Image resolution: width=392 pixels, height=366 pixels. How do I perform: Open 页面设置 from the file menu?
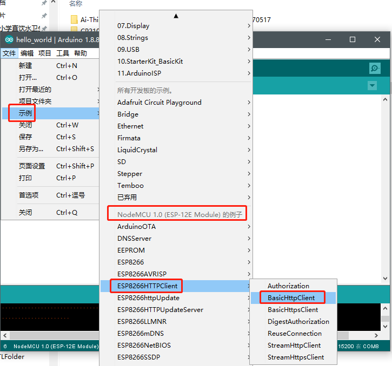(x=50, y=166)
